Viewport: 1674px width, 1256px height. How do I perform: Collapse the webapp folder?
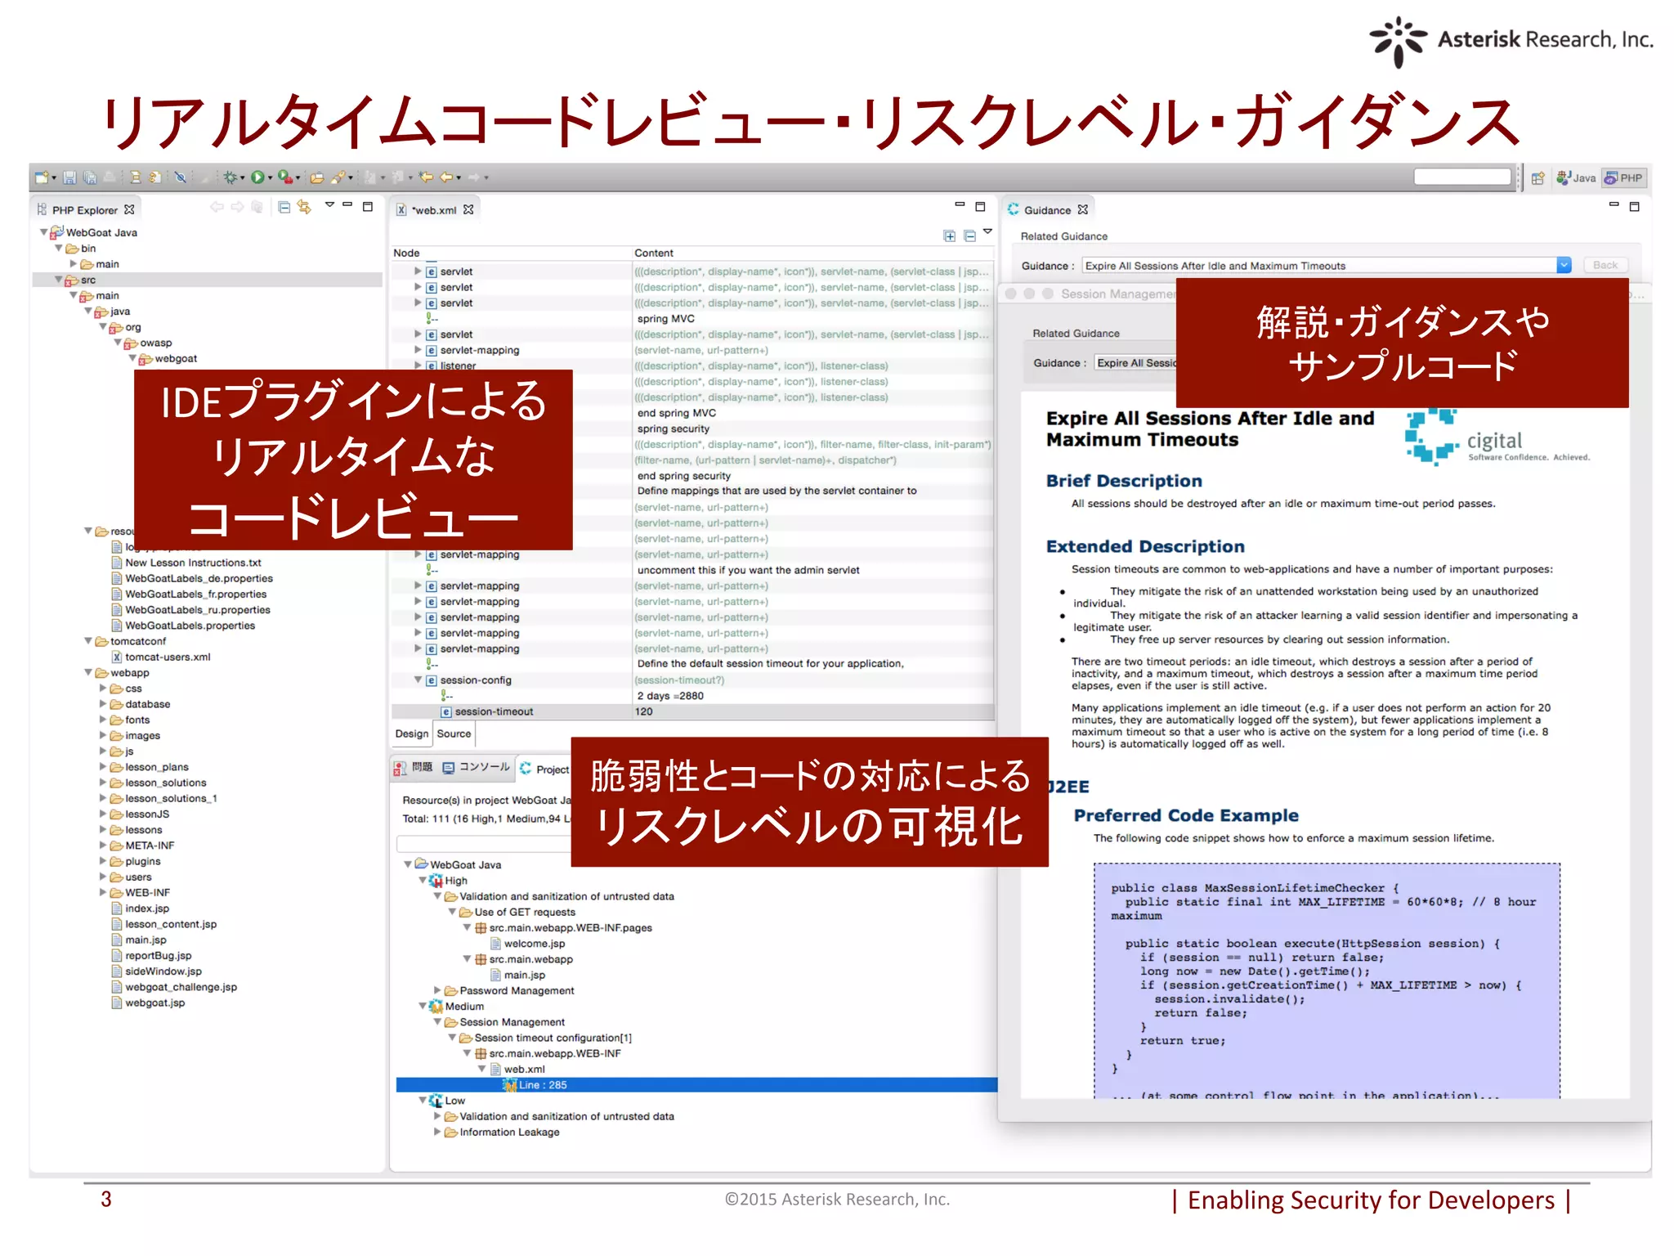point(88,672)
